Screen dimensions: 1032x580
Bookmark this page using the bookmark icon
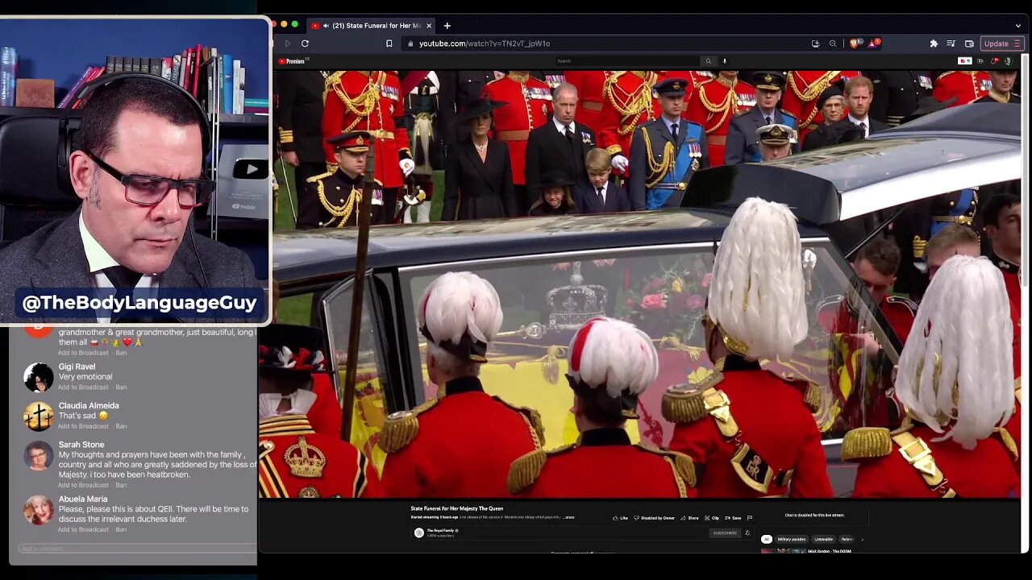point(389,43)
